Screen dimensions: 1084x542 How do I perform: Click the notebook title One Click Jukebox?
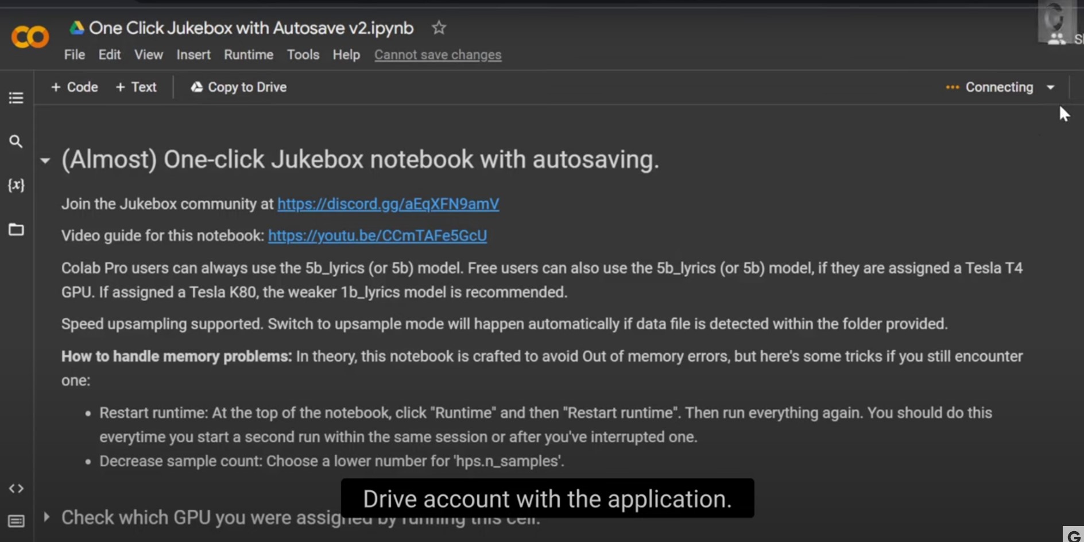coord(251,28)
